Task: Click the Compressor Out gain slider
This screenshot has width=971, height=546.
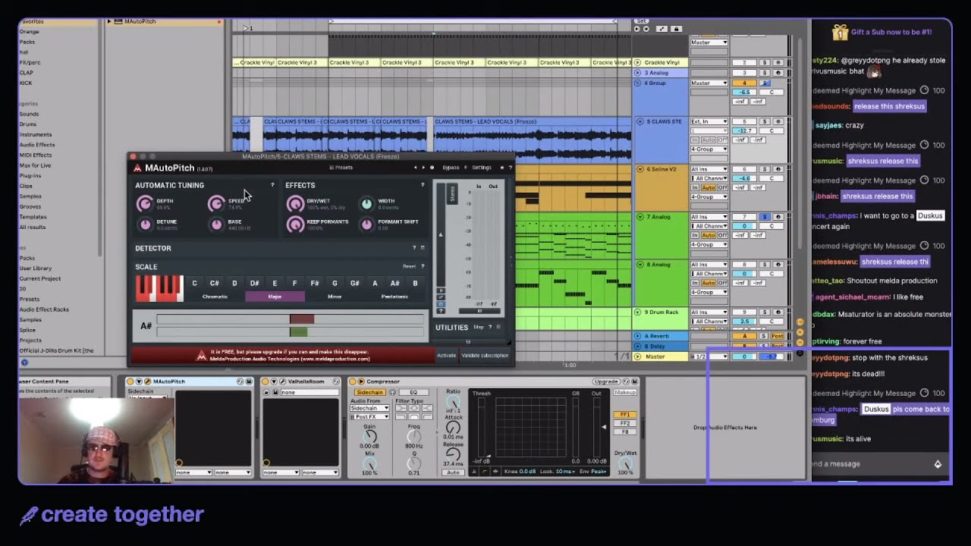Action: (596, 426)
